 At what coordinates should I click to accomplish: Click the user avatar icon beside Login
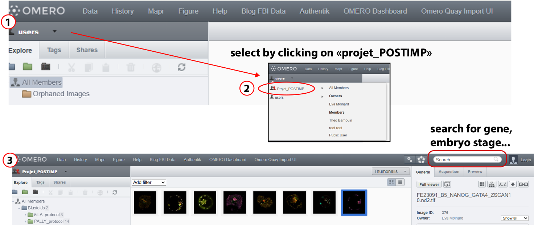513,160
